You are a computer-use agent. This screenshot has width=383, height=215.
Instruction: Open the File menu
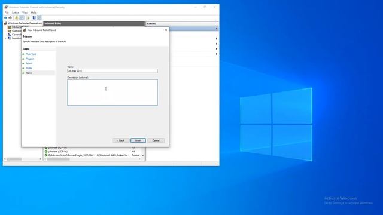pyautogui.click(x=7, y=13)
